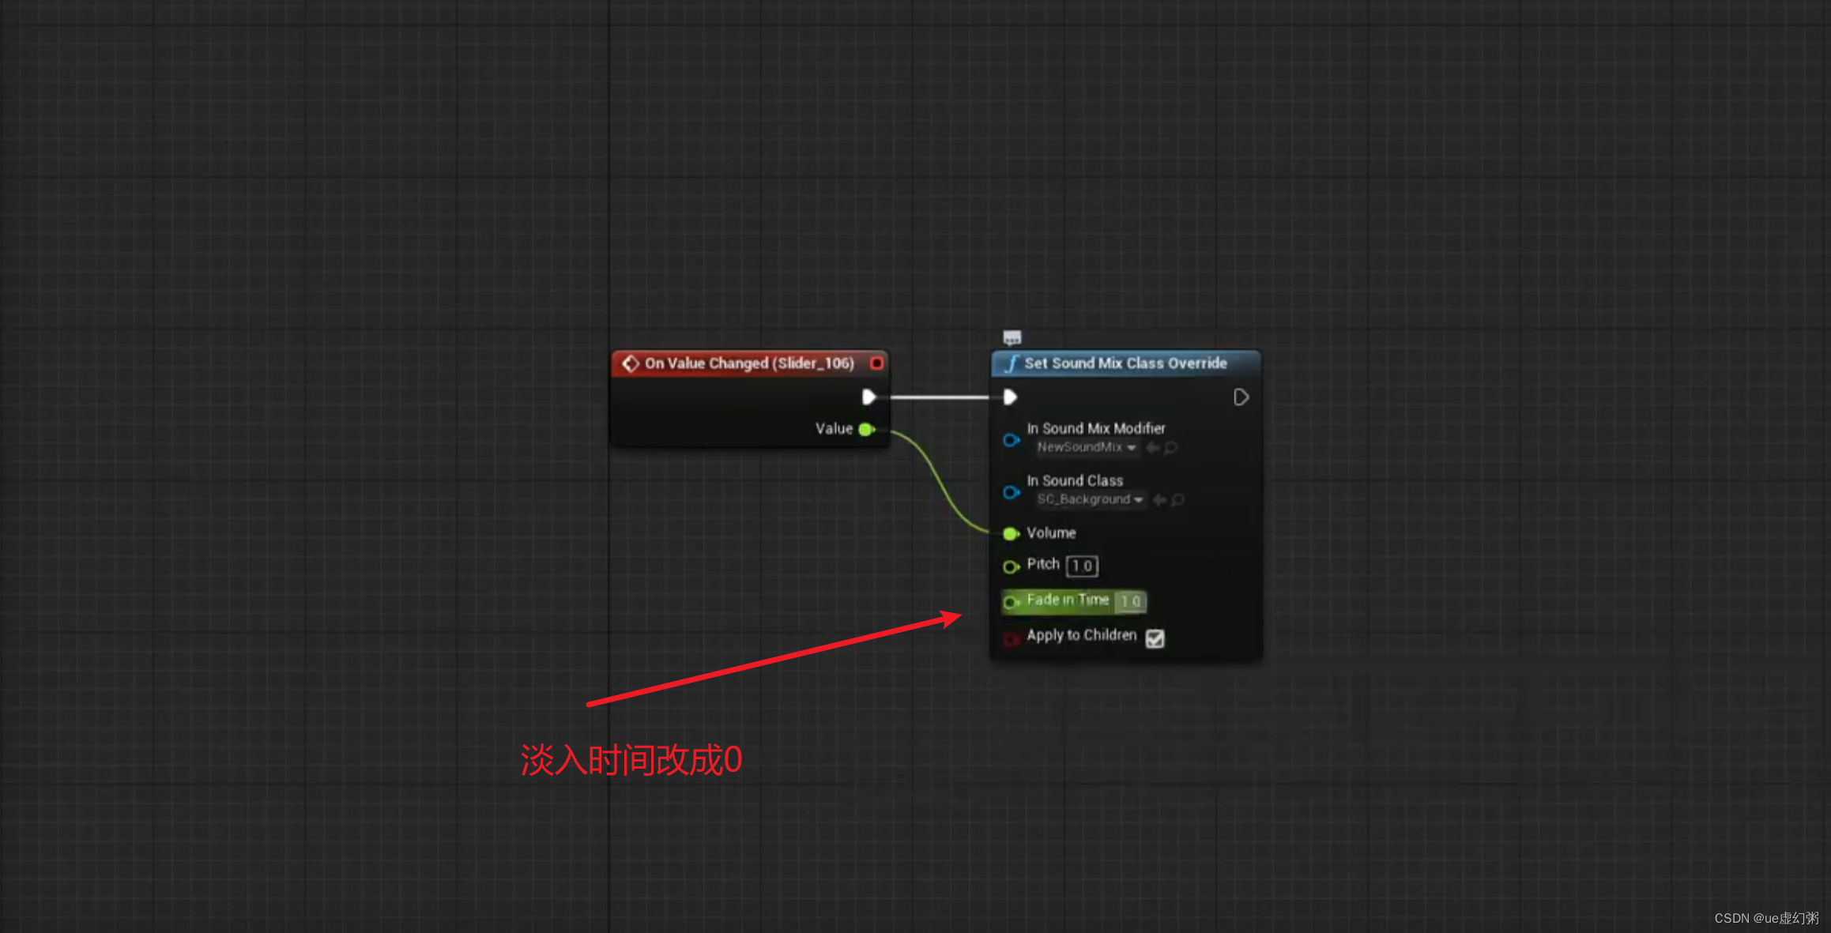Select the Set Sound Mix Class Override title
1831x933 pixels.
pos(1125,363)
